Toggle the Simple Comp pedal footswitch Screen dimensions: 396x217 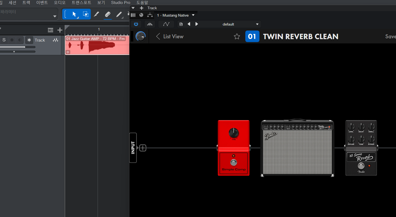click(x=233, y=163)
